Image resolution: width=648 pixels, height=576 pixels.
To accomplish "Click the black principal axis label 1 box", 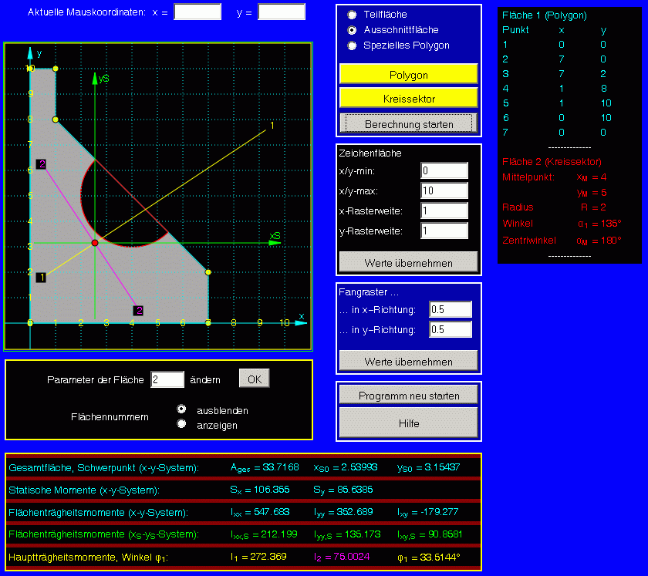I will point(42,276).
